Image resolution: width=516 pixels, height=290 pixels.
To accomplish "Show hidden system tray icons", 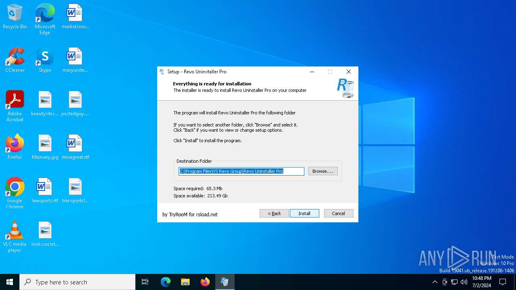I will [x=435, y=282].
